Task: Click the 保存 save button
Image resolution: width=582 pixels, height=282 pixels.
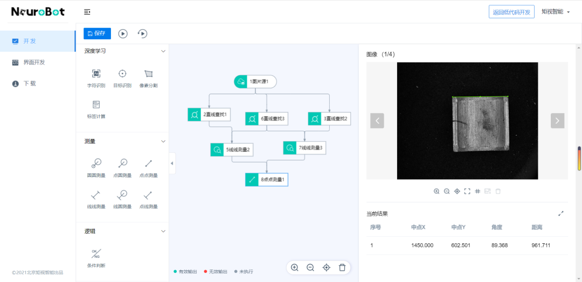Action: tap(97, 33)
